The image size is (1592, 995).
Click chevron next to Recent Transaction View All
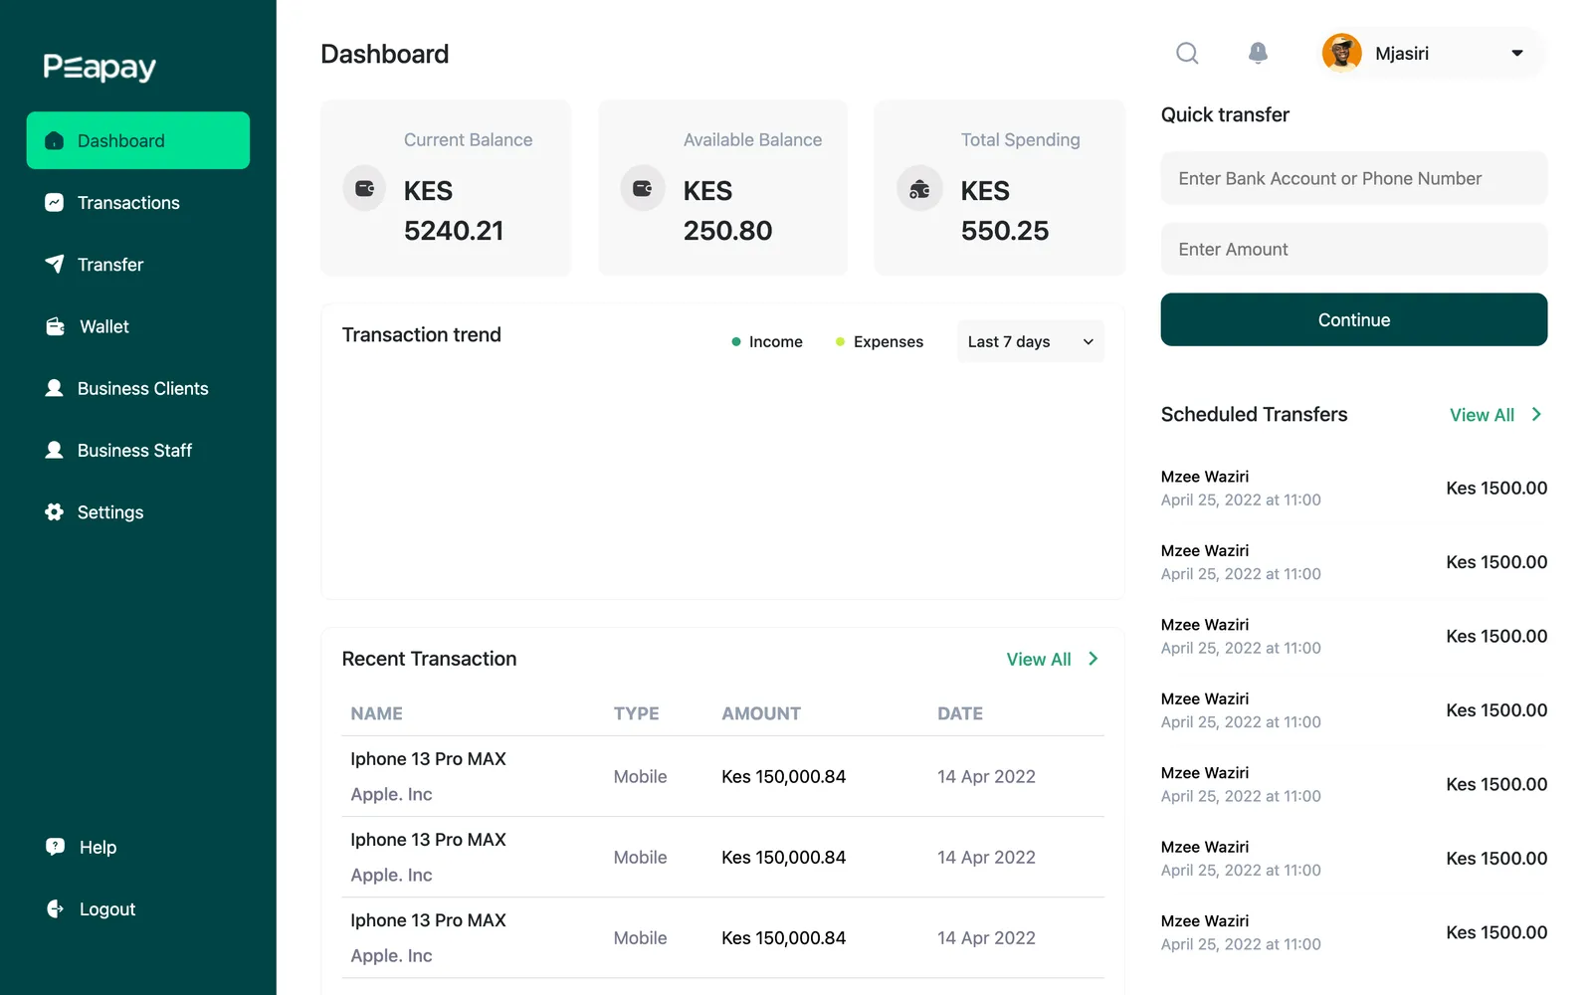point(1093,659)
